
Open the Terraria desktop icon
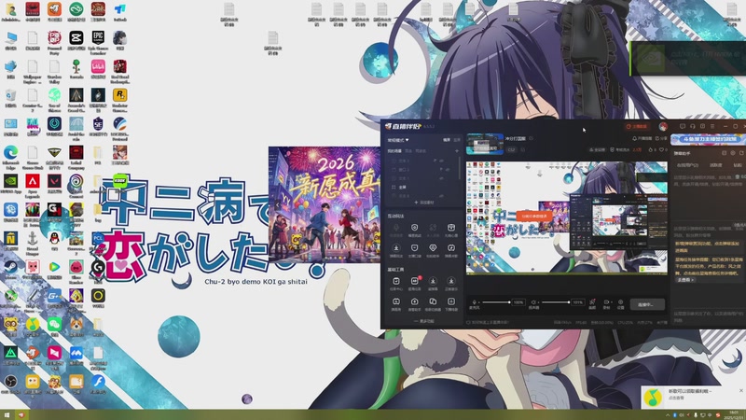[x=76, y=66]
